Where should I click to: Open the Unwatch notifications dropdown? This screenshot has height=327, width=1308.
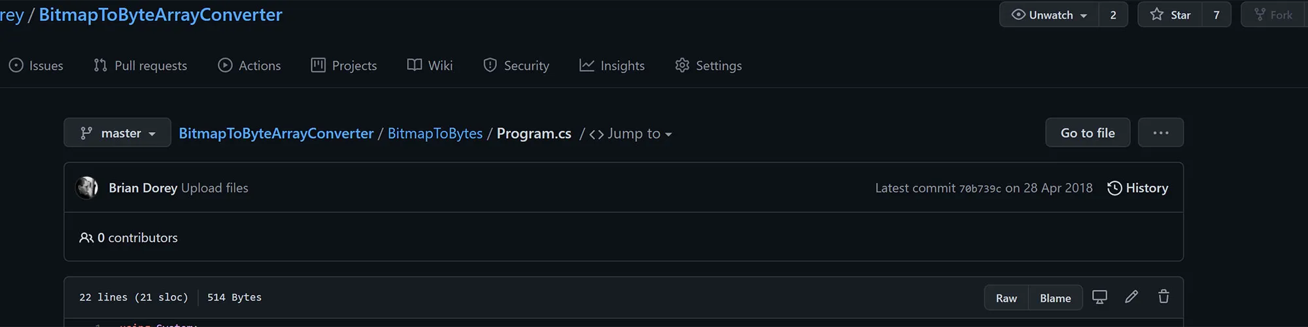coord(1050,14)
